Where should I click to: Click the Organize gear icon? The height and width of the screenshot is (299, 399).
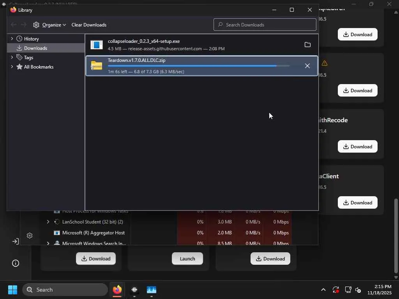36,25
